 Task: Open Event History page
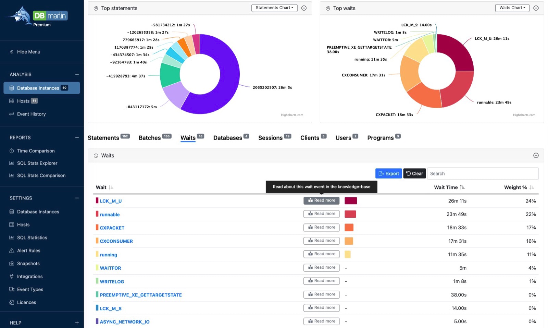click(27, 114)
